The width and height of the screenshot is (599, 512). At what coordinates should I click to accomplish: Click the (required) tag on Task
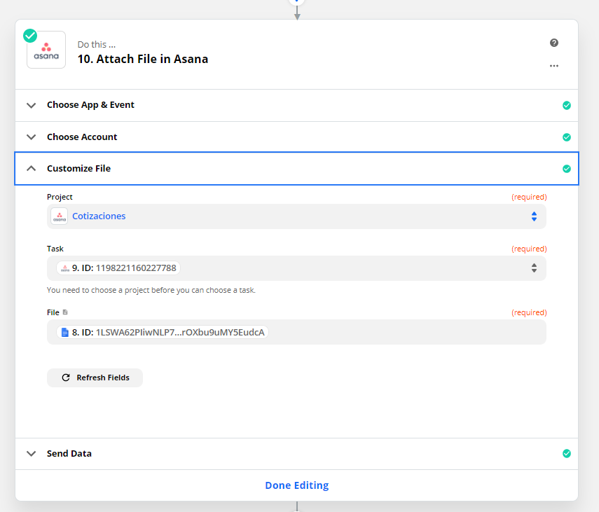pyautogui.click(x=529, y=249)
